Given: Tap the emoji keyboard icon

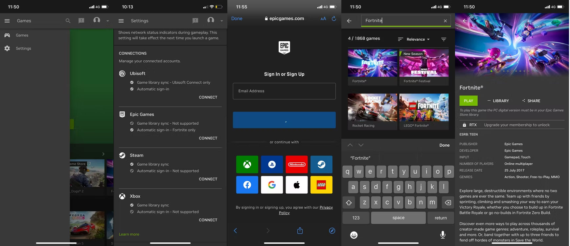Looking at the screenshot, I should click(x=354, y=235).
